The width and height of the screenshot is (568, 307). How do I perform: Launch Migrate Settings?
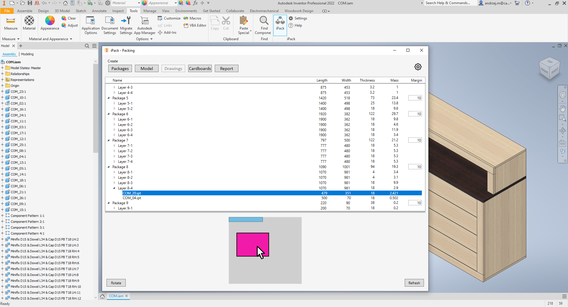pos(126,25)
